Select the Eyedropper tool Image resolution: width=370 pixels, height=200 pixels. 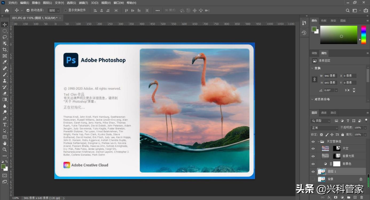5,62
